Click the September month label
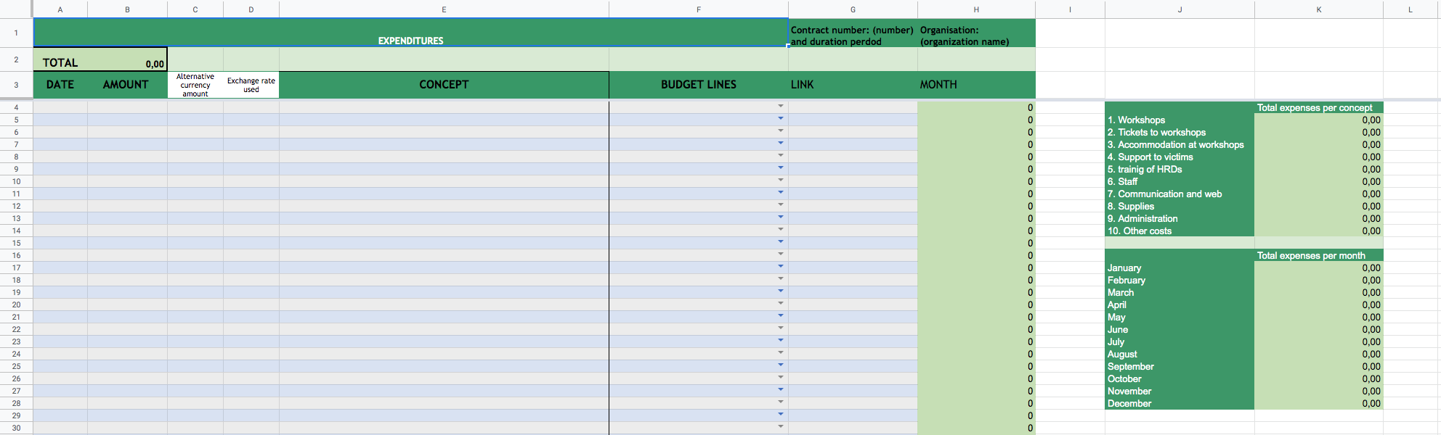This screenshot has width=1441, height=435. tap(1130, 366)
